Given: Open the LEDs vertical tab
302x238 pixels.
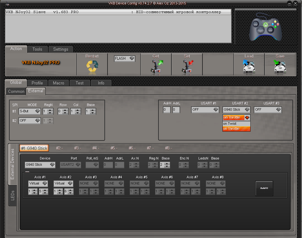Looking at the screenshot, I should (x=13, y=195).
